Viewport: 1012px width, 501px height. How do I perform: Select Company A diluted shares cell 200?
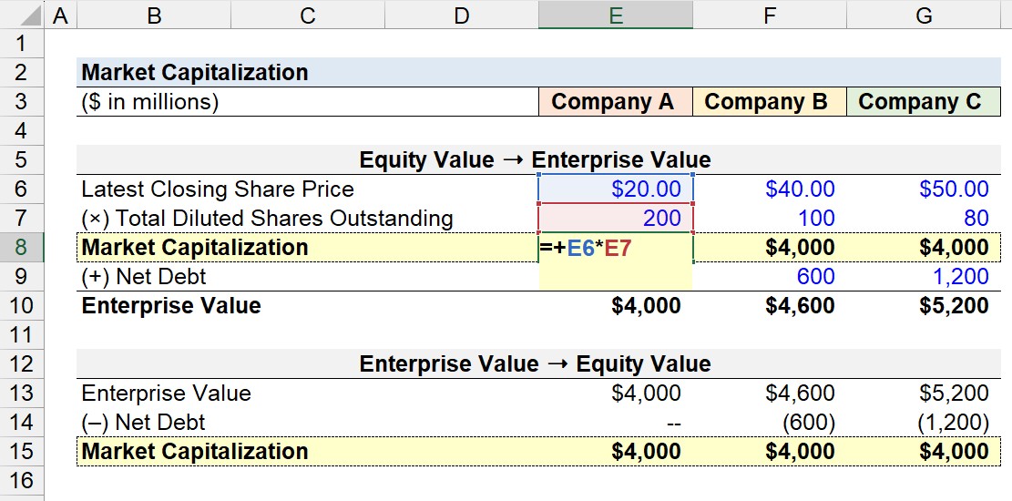tap(615, 219)
